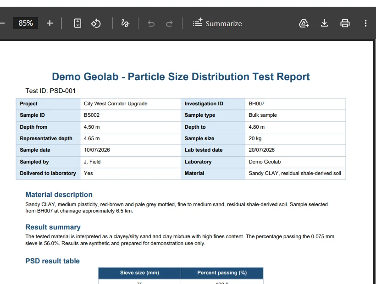Click the 85% zoom level field
The width and height of the screenshot is (376, 284).
(x=25, y=23)
